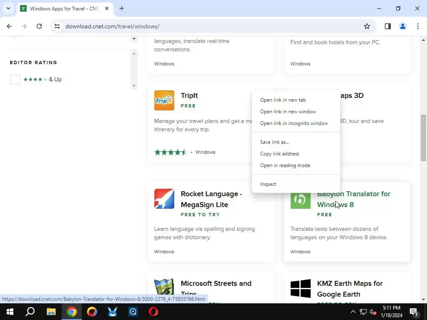
Task: Open the Opera browser from taskbar
Action: [153, 312]
